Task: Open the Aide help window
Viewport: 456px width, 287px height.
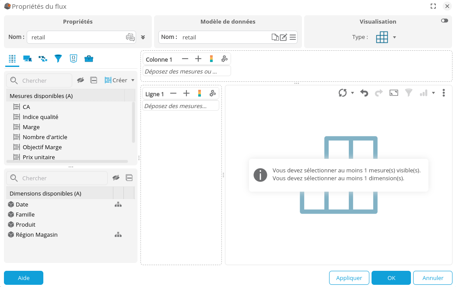Action: pos(23,278)
